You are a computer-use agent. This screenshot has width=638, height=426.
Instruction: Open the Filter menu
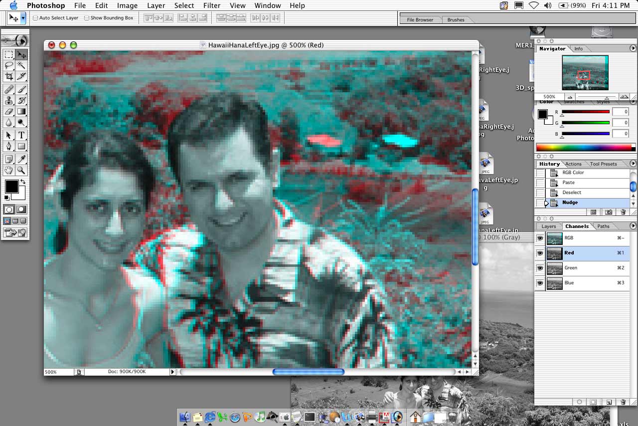point(212,5)
